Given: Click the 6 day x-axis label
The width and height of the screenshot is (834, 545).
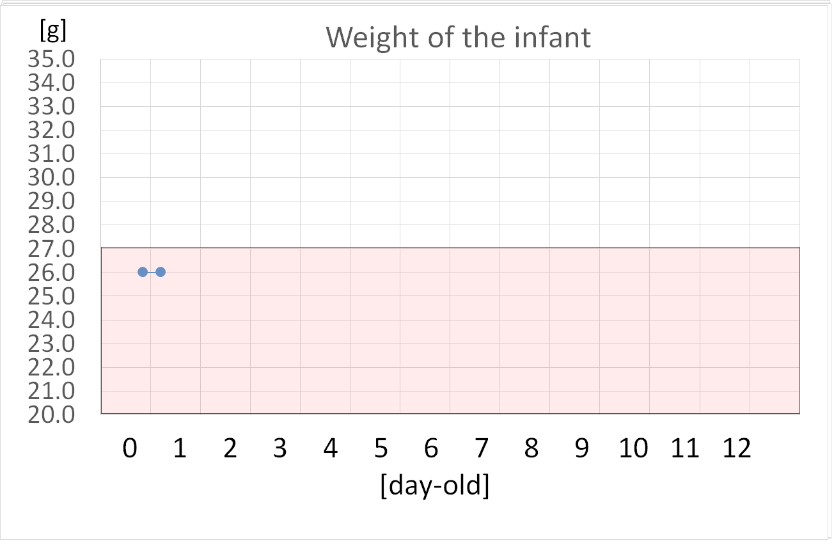Looking at the screenshot, I should pyautogui.click(x=431, y=449).
